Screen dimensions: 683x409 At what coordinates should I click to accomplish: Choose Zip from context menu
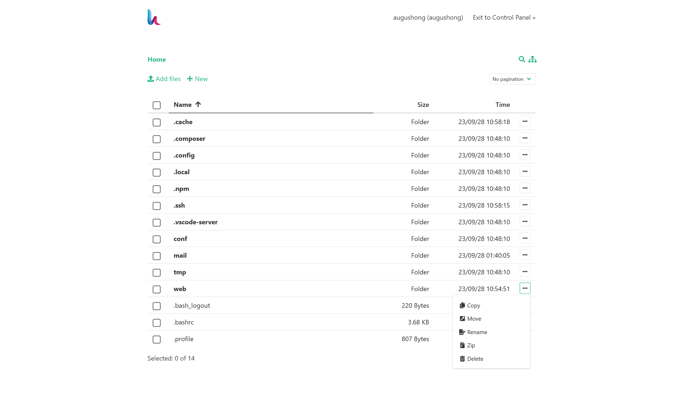(x=471, y=345)
